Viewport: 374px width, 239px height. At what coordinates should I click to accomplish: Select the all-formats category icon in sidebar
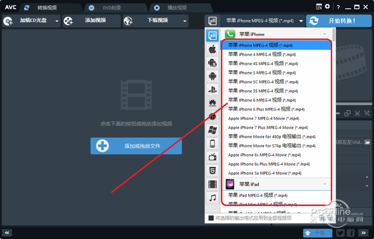pos(212,36)
